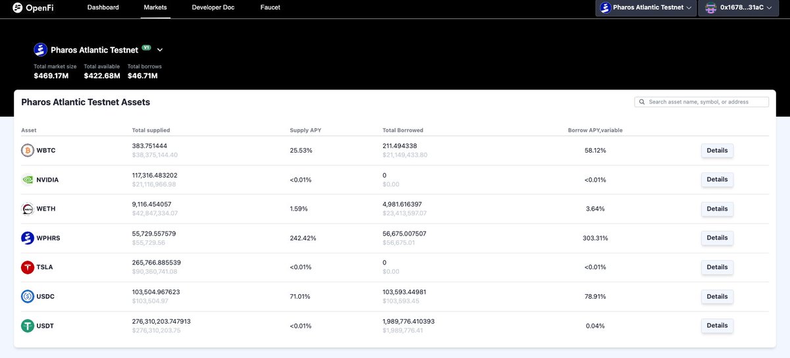Click WETH supply APY 1.59%
790x358 pixels.
pyautogui.click(x=299, y=209)
